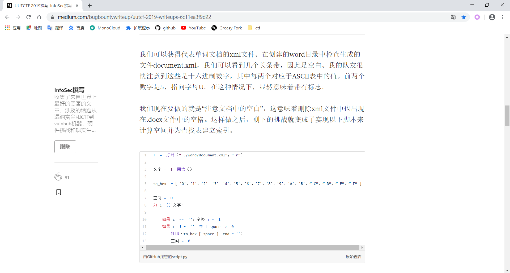Open the Chrome three-dot menu
Screen dimensions: 510x273
coord(503,17)
